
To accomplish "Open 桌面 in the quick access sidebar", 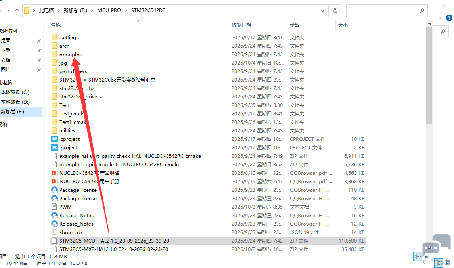I will 6,40.
